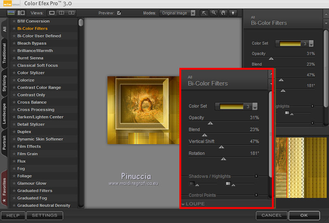Screen dimensions: 329x223
Task: Click the Highlights icon in the right panel
Action: pyautogui.click(x=287, y=113)
